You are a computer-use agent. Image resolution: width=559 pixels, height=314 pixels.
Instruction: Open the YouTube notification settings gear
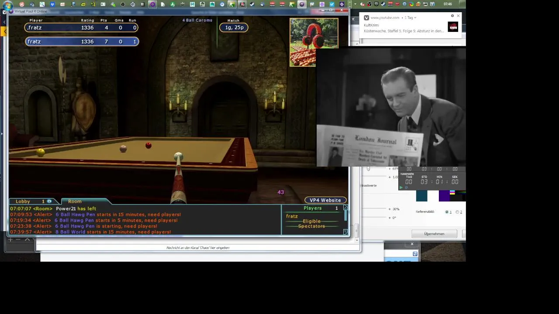tap(452, 16)
